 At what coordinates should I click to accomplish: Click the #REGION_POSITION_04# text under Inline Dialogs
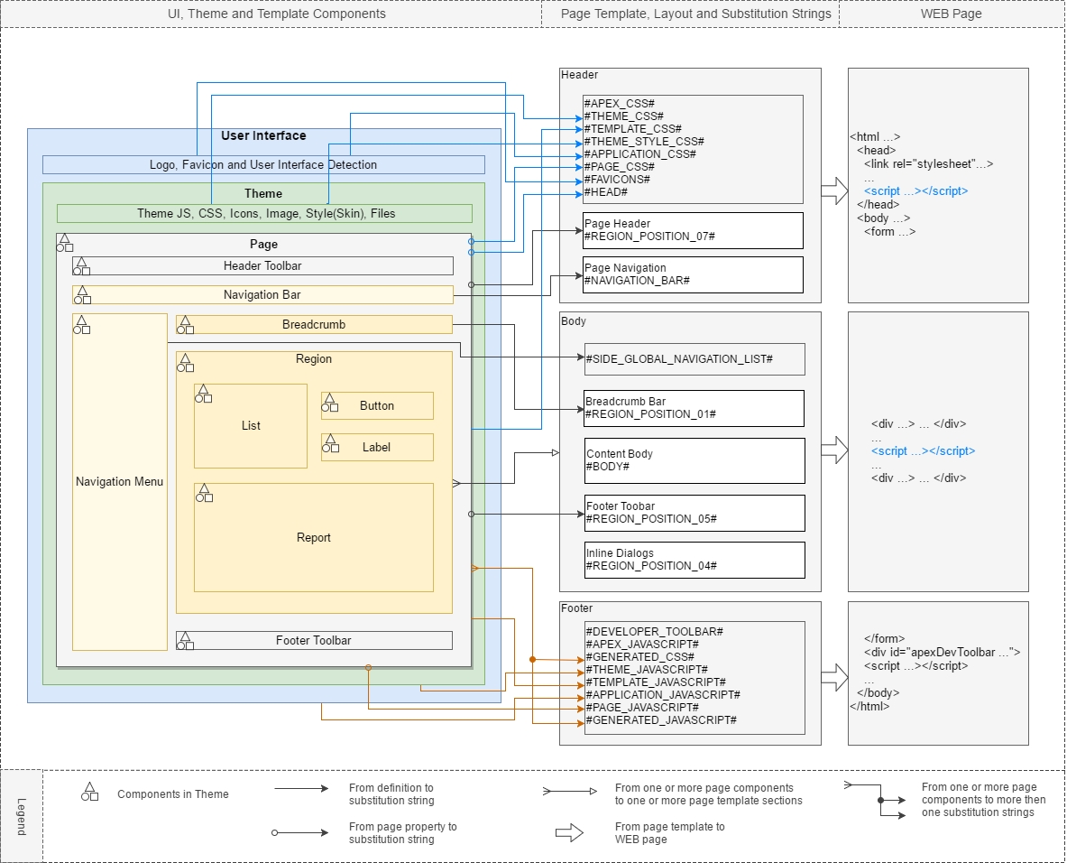(x=651, y=566)
